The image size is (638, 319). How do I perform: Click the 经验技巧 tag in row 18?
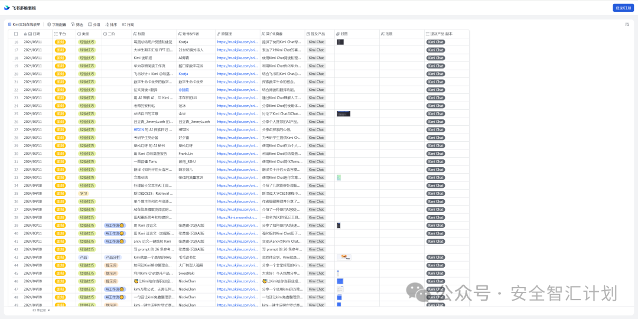(87, 58)
